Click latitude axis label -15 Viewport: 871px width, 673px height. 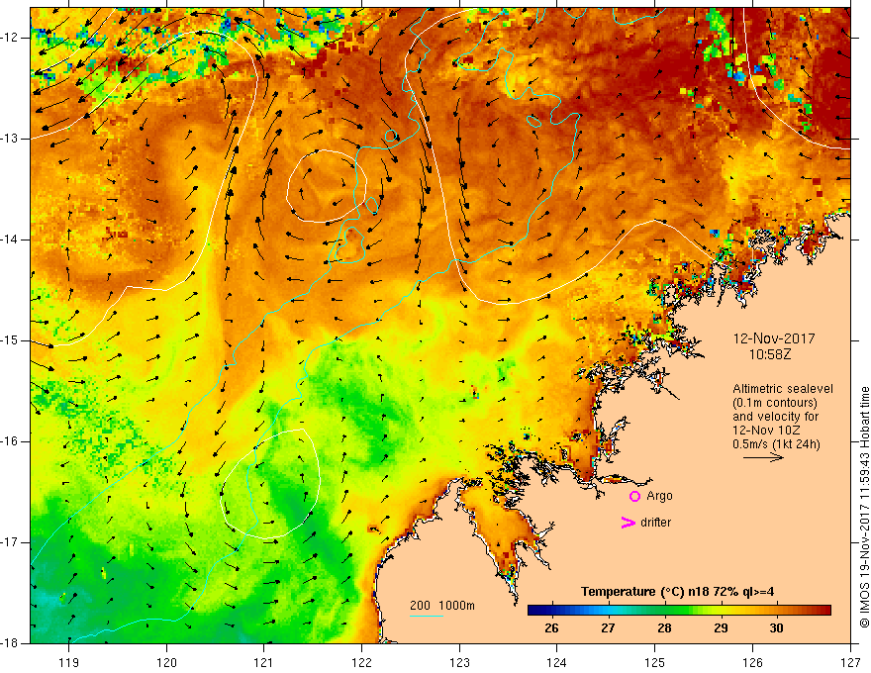[11, 340]
